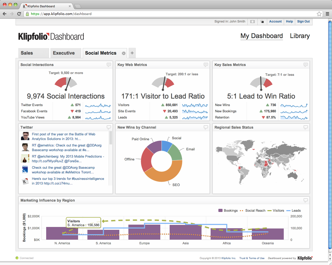This screenshot has height=265, width=332.
Task: Click the Sign Out link
Action: click(303, 21)
